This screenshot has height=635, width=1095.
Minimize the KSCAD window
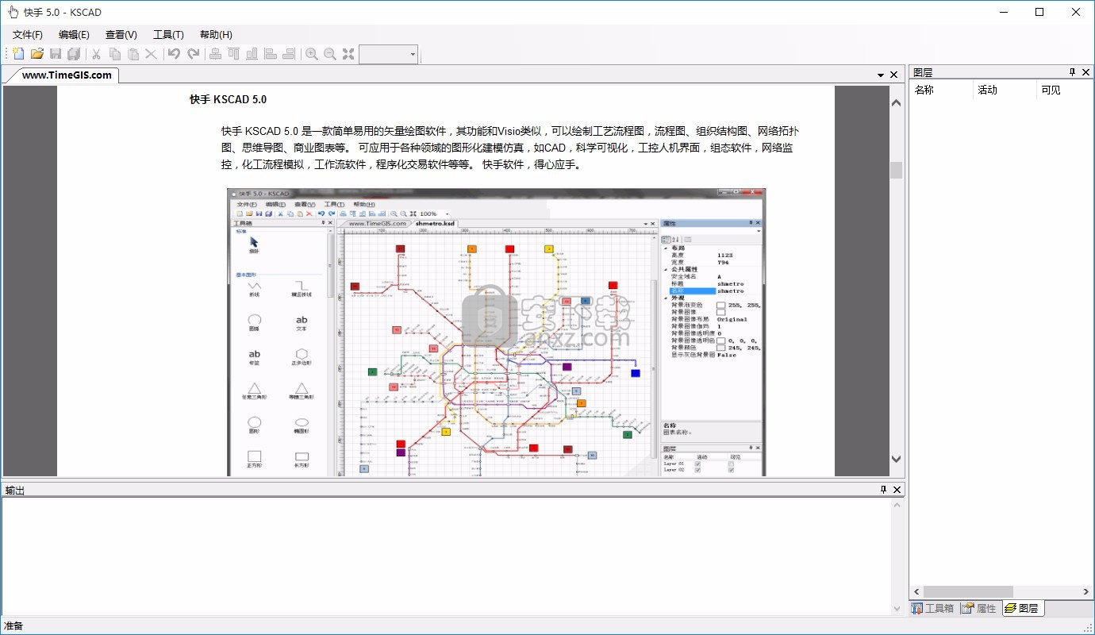click(x=1003, y=12)
